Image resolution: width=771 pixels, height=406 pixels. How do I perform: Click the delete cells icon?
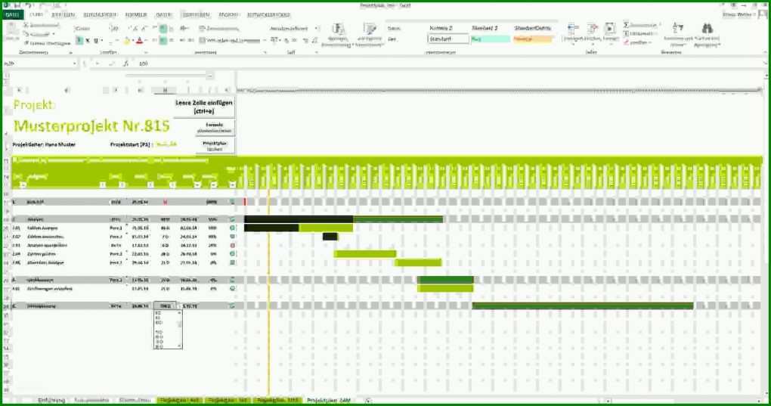click(593, 29)
